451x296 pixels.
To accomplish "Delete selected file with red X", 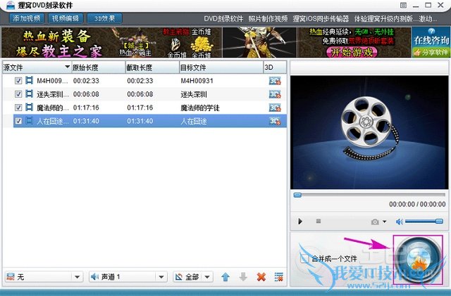I will (261, 277).
